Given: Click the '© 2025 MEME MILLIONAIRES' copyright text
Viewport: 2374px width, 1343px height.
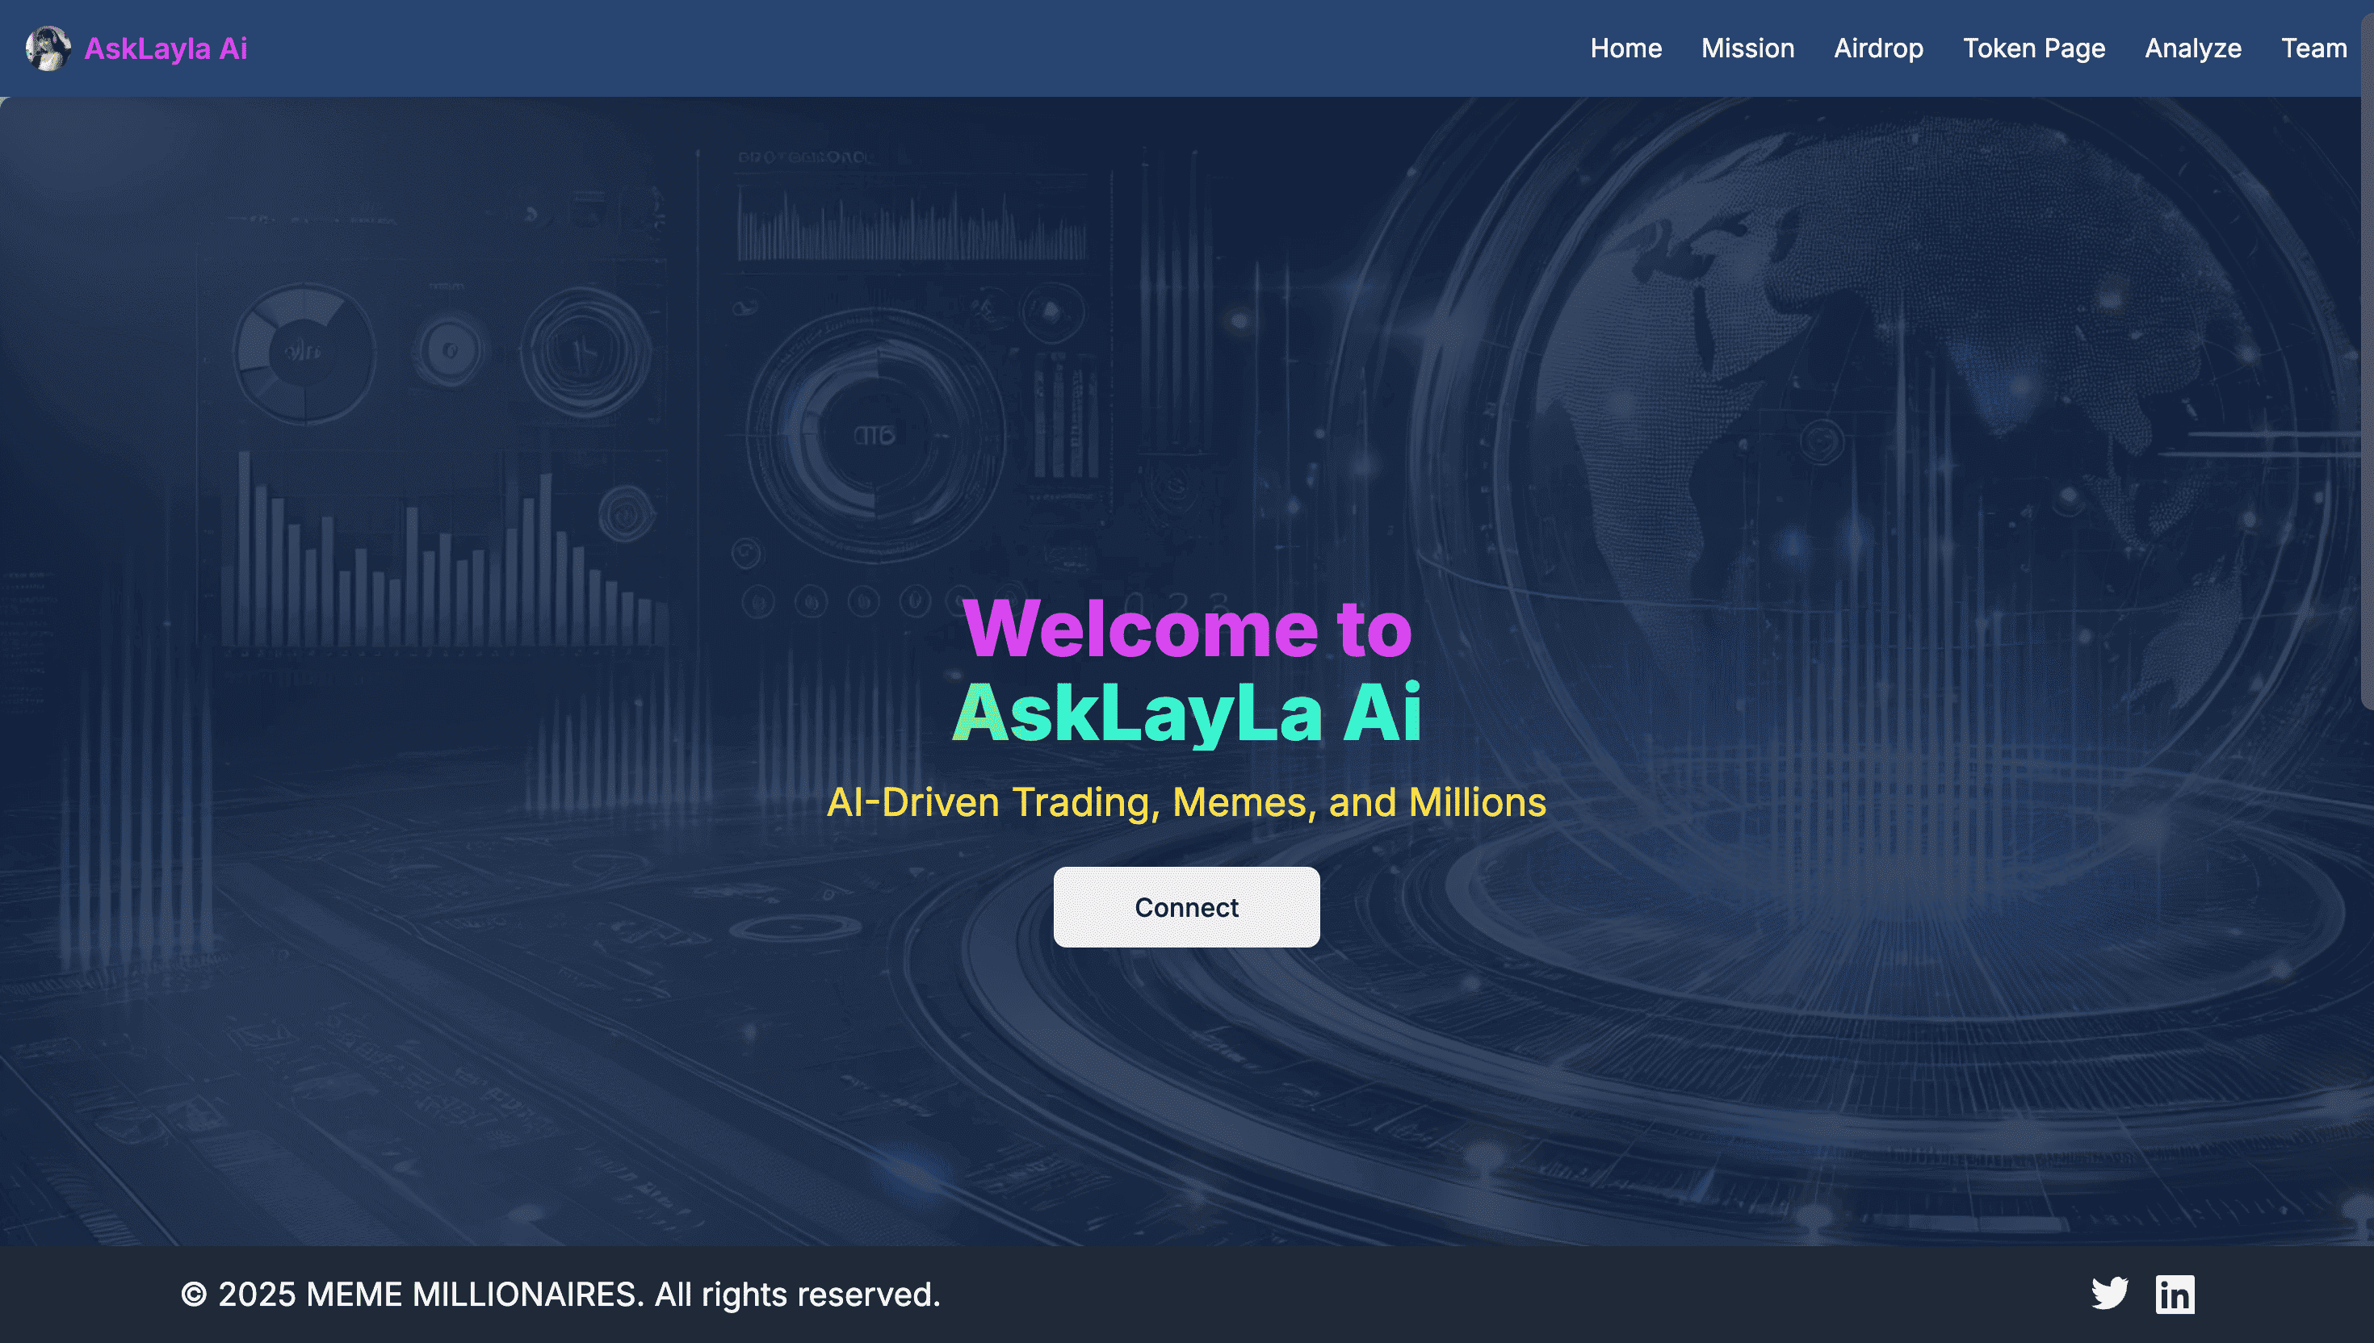Looking at the screenshot, I should point(561,1294).
